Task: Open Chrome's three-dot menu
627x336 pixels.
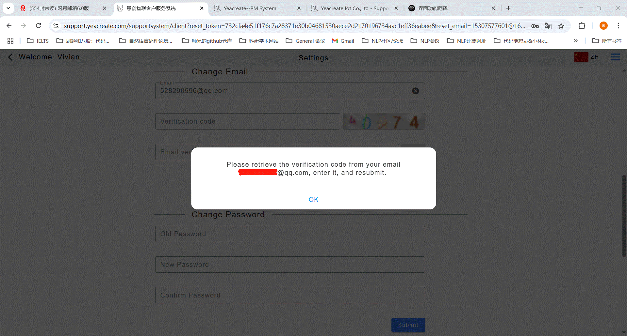Action: tap(618, 26)
